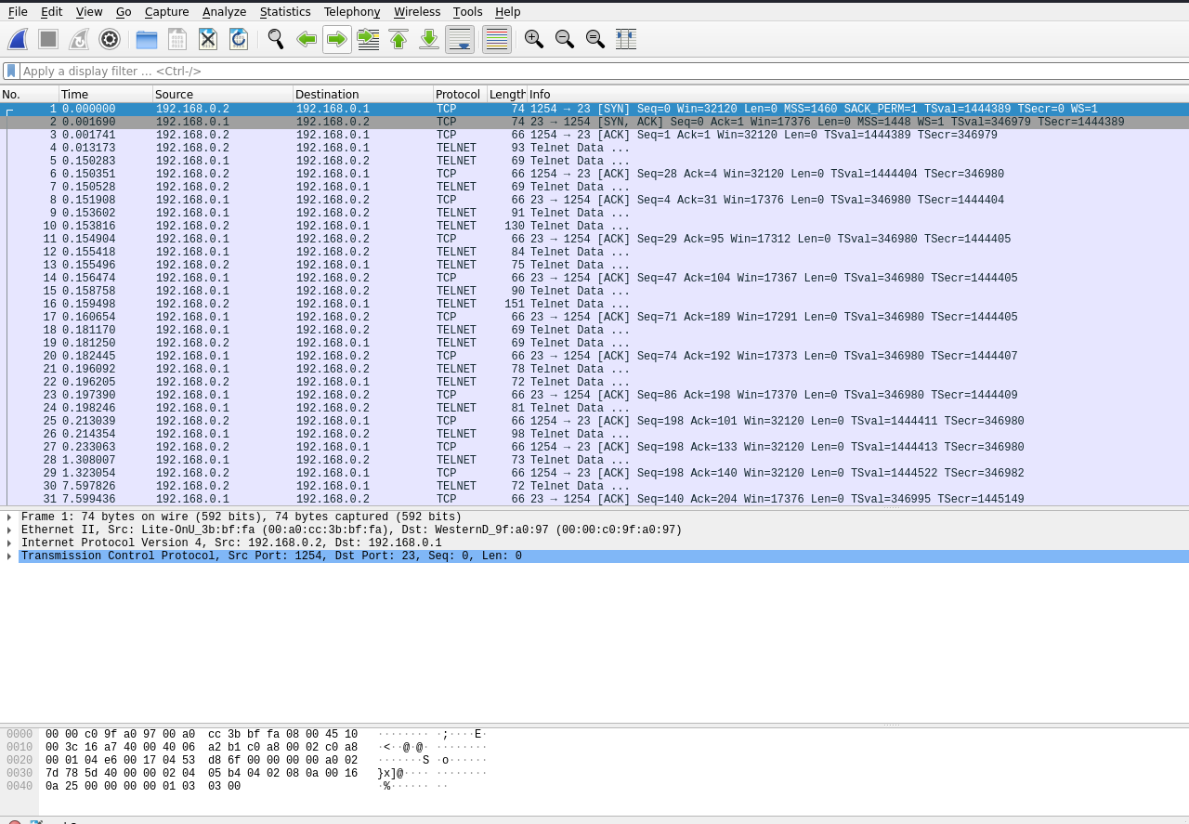Open capture options gear icon
Screen dimensions: 1189x824
[110, 39]
